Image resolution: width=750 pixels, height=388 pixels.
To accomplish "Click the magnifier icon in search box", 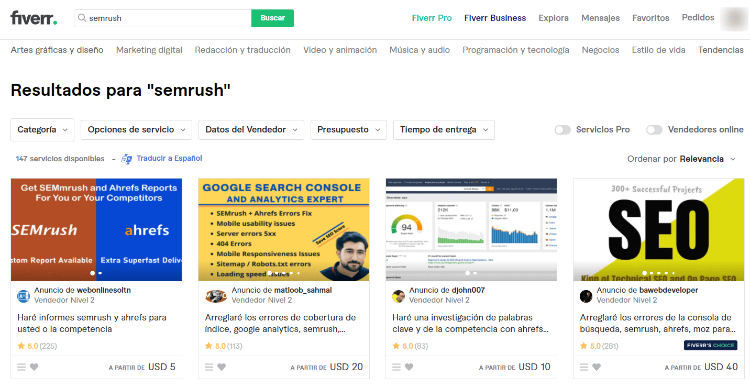I will click(x=82, y=18).
